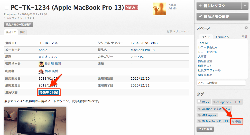
Task: Click the tag icon on category:ノートPC
Action: point(214,102)
